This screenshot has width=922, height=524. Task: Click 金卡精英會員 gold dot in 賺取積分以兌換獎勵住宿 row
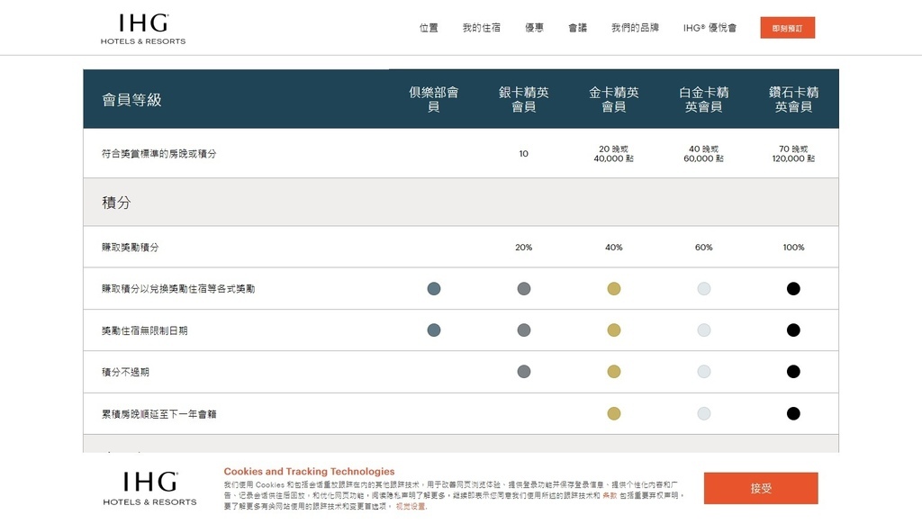coord(614,289)
